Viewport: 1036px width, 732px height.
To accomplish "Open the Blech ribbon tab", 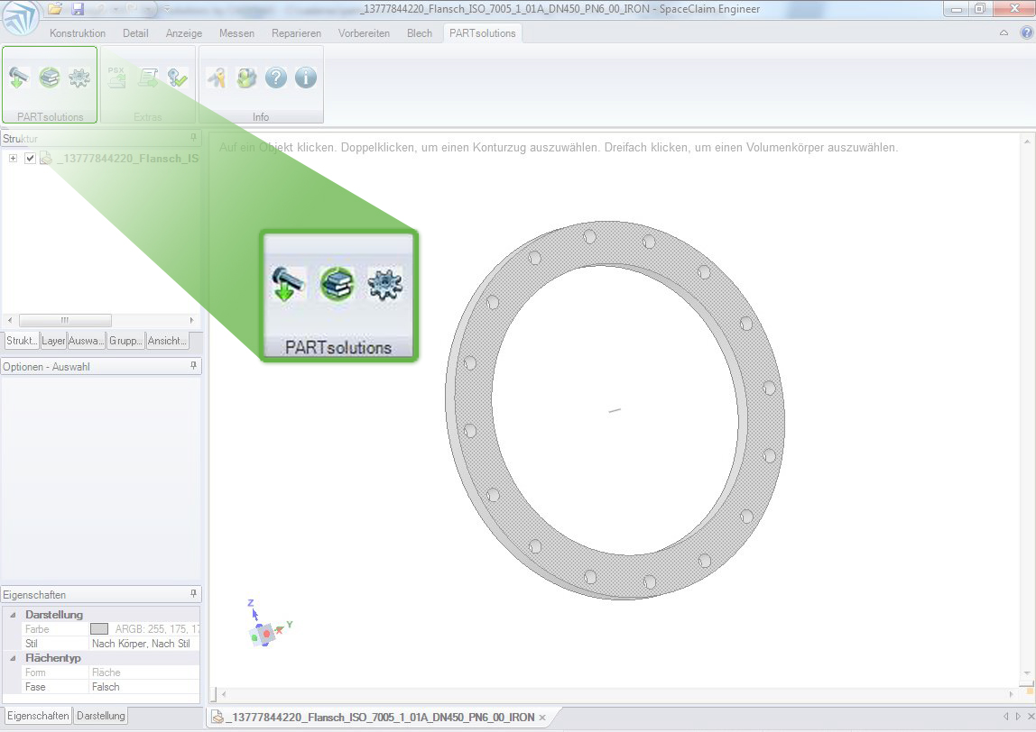I will [x=419, y=32].
